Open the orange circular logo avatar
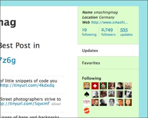Viewport: 148px width, 118px height. 87,111
